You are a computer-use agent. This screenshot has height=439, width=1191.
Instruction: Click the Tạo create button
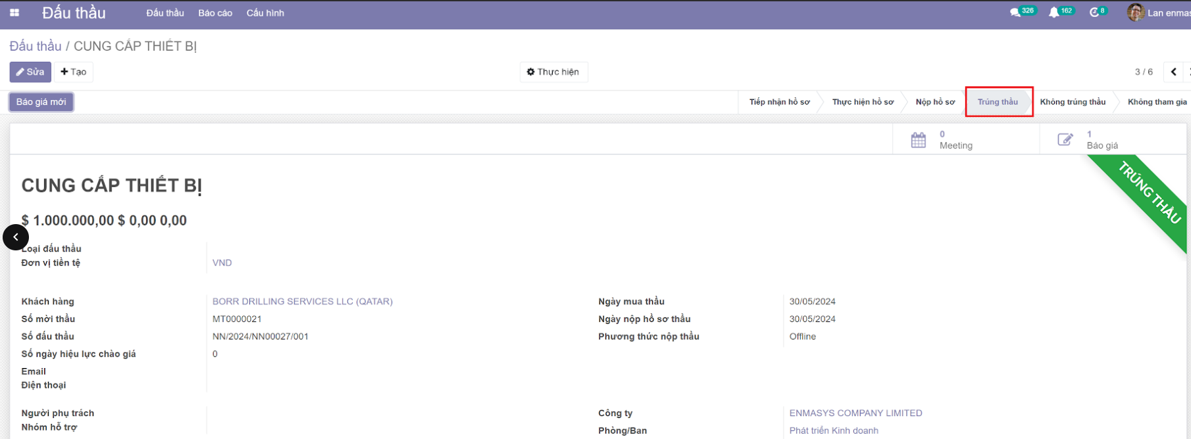[74, 72]
